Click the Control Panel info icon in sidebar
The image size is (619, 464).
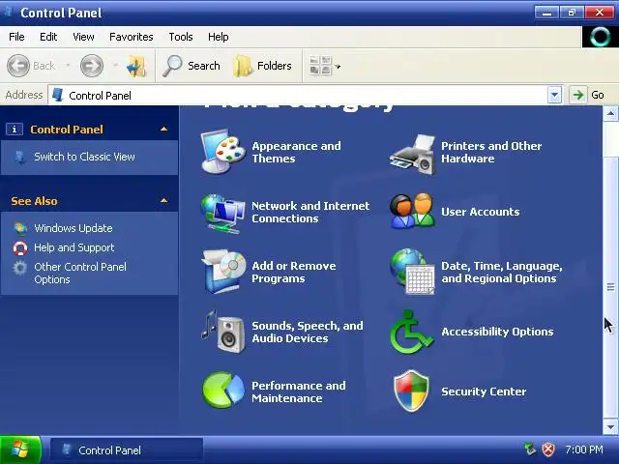(15, 129)
